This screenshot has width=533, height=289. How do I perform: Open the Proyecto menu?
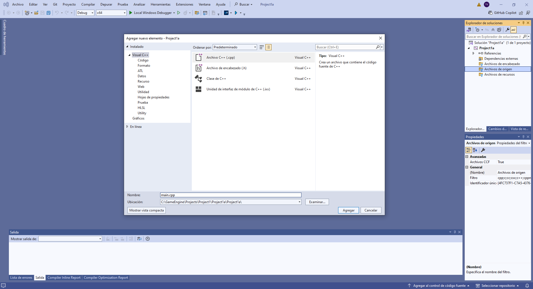tap(69, 4)
